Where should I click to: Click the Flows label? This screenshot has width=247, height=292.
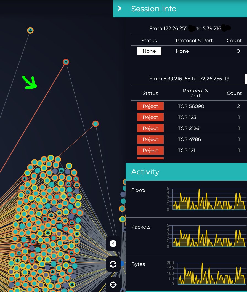pyautogui.click(x=138, y=190)
